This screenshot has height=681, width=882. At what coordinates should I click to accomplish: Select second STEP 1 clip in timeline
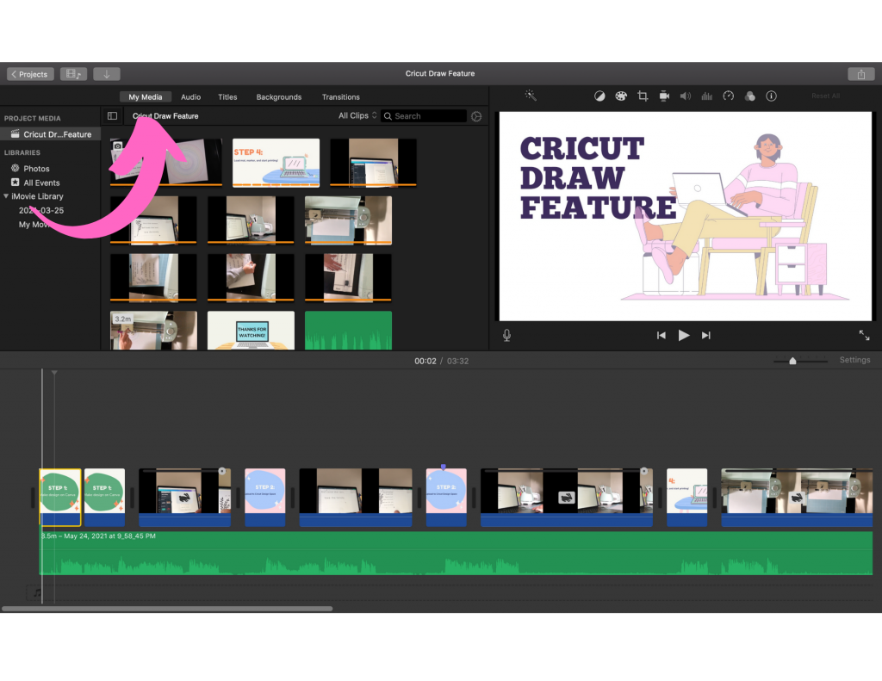[x=104, y=497]
